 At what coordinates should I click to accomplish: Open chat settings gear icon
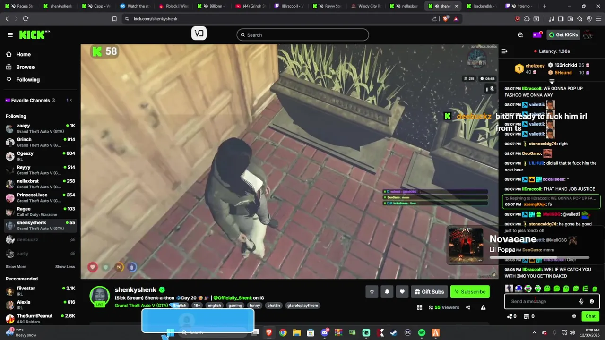[574, 316]
